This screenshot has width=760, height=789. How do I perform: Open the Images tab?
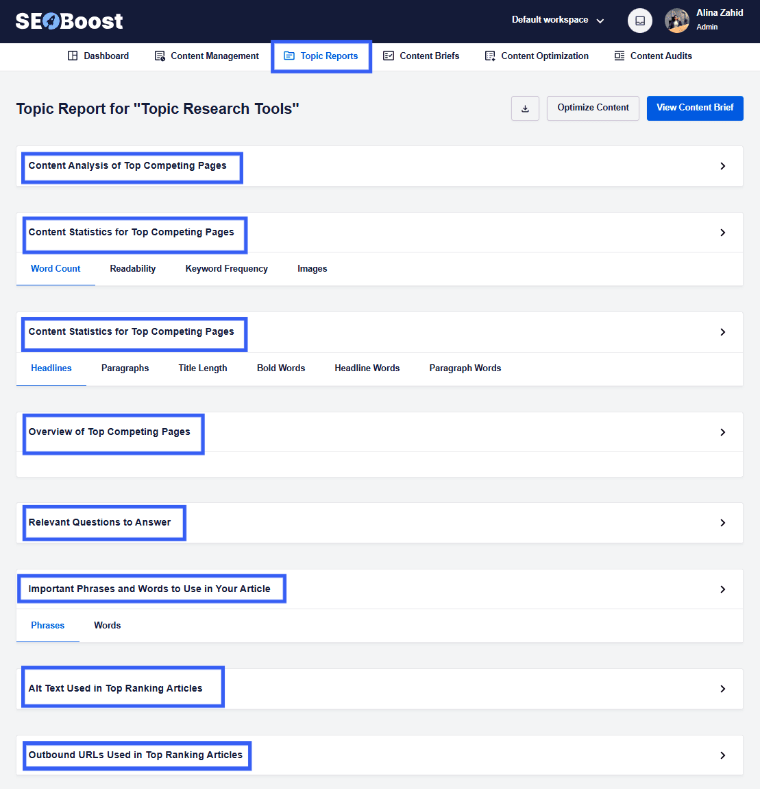312,269
